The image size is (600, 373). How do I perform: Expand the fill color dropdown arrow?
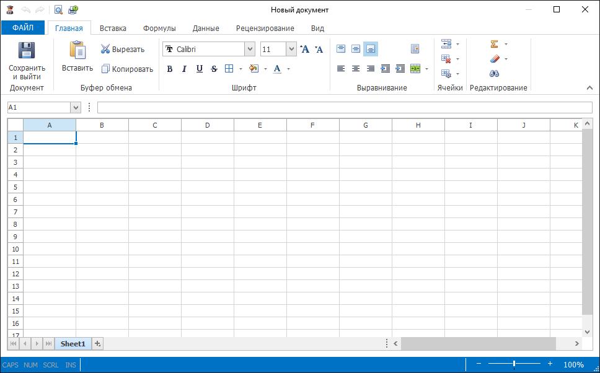click(x=265, y=69)
